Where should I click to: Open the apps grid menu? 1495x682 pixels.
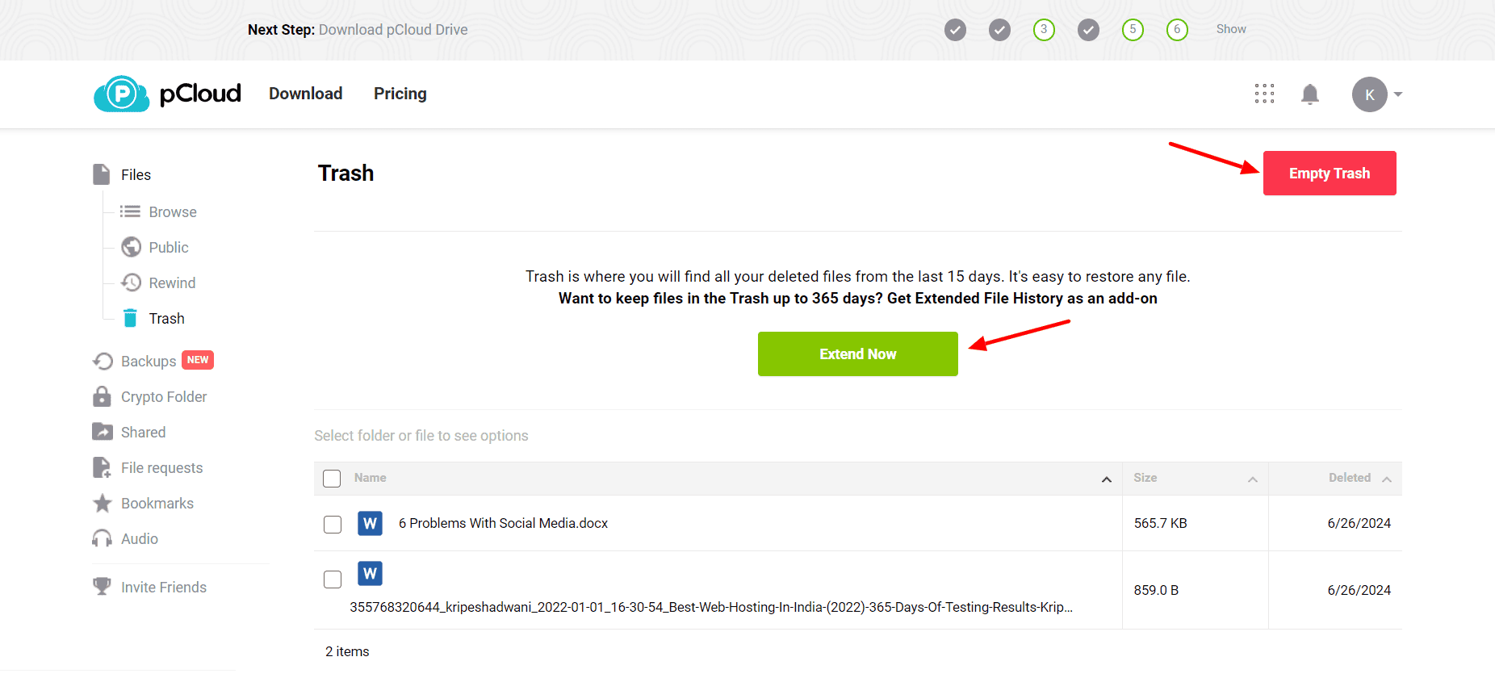[x=1264, y=94]
